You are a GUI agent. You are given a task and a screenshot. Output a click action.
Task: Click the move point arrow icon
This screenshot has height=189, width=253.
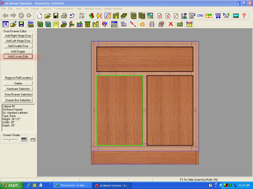133,24
